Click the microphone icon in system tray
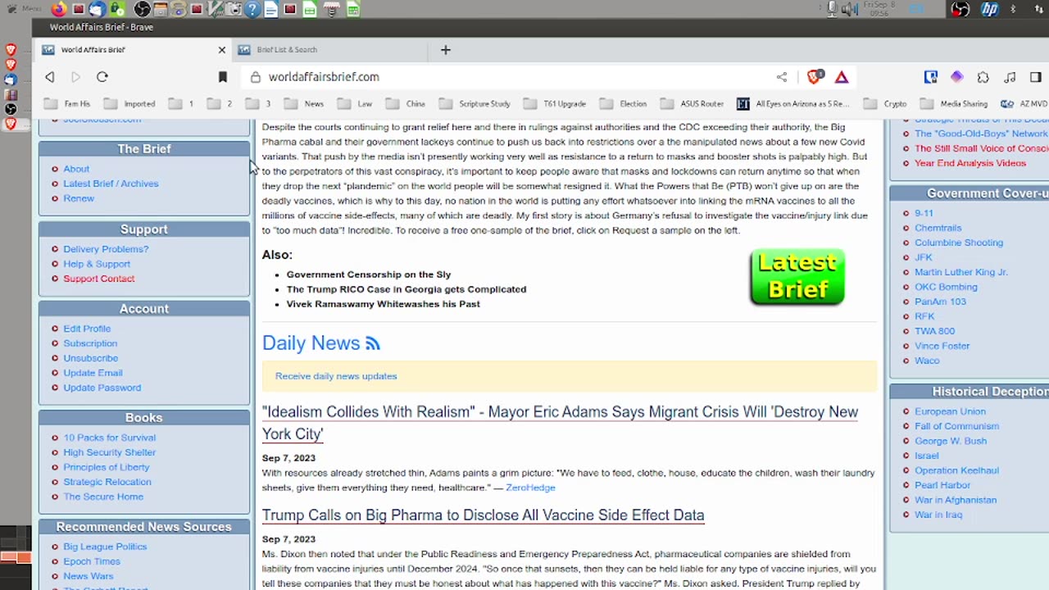1049x590 pixels. [832, 9]
